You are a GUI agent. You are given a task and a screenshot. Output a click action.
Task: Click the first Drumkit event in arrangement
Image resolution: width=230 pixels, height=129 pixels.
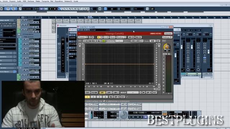[54, 21]
